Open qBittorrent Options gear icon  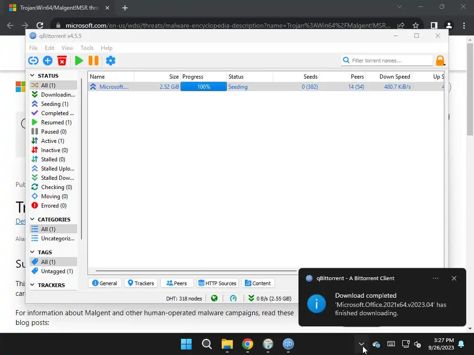tap(110, 61)
